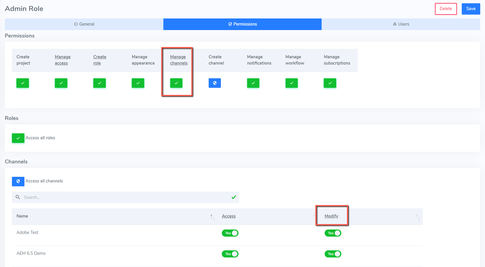This screenshot has width=485, height=267.
Task: Click the Create role column link
Action: tap(100, 60)
